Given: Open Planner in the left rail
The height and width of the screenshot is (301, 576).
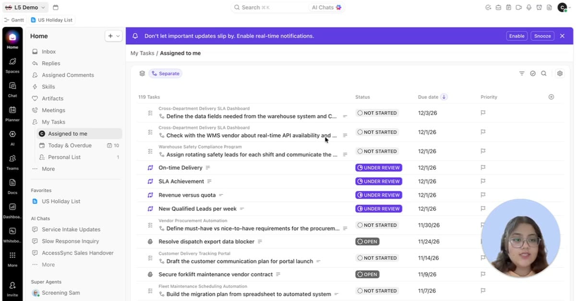Looking at the screenshot, I should pyautogui.click(x=12, y=114).
